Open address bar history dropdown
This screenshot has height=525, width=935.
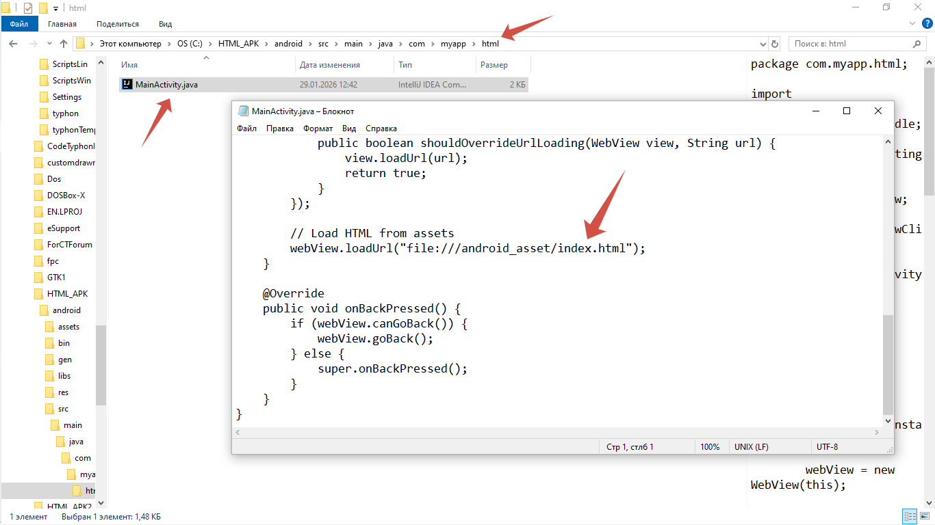tap(763, 44)
